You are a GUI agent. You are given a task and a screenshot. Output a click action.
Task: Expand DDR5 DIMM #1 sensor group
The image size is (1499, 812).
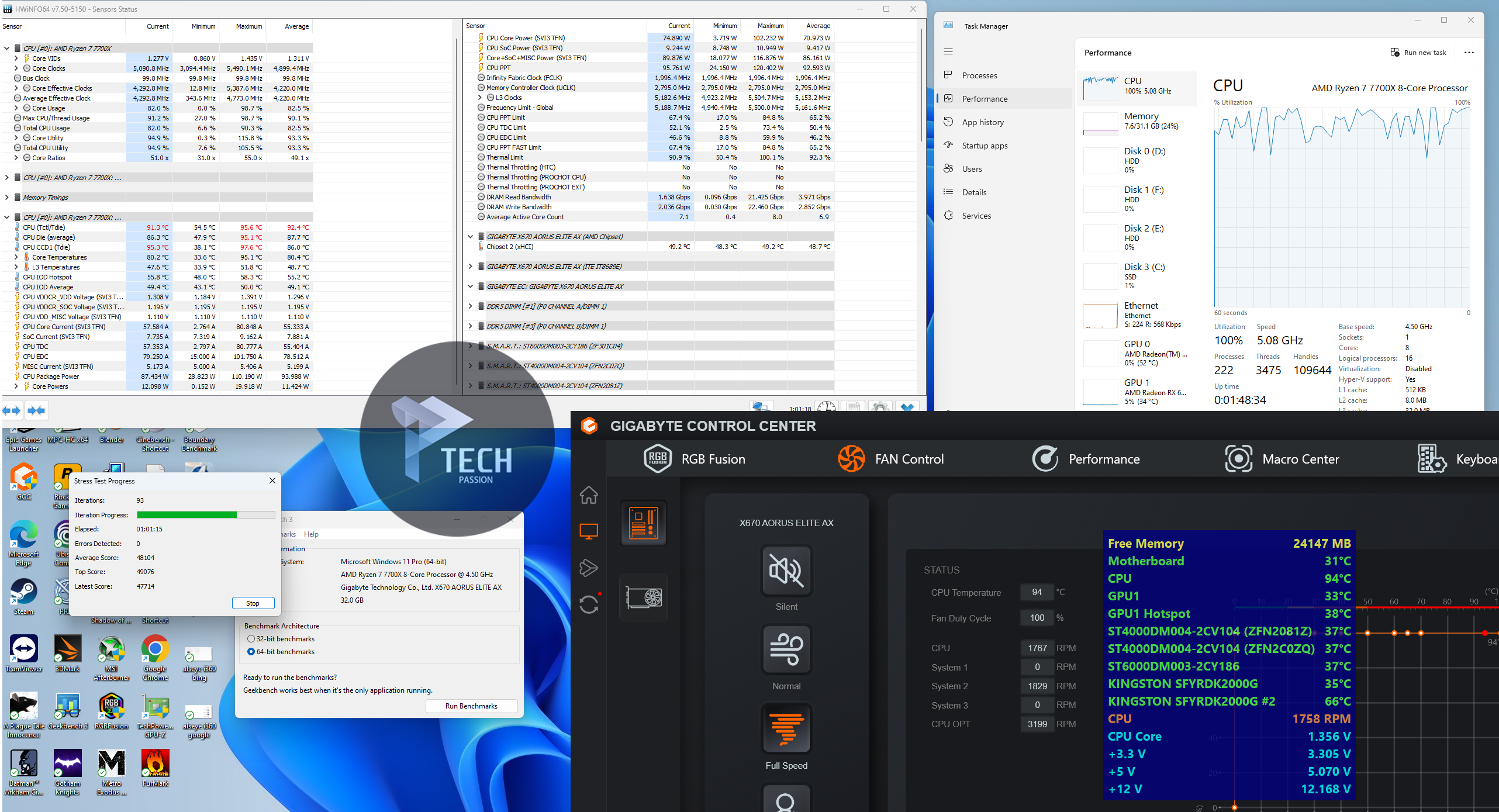[471, 306]
